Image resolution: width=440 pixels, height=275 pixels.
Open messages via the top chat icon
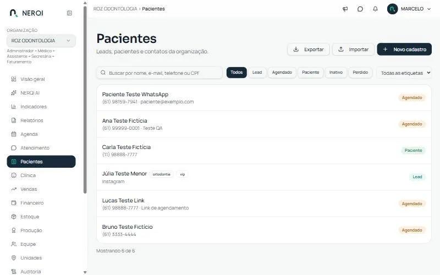tap(360, 9)
